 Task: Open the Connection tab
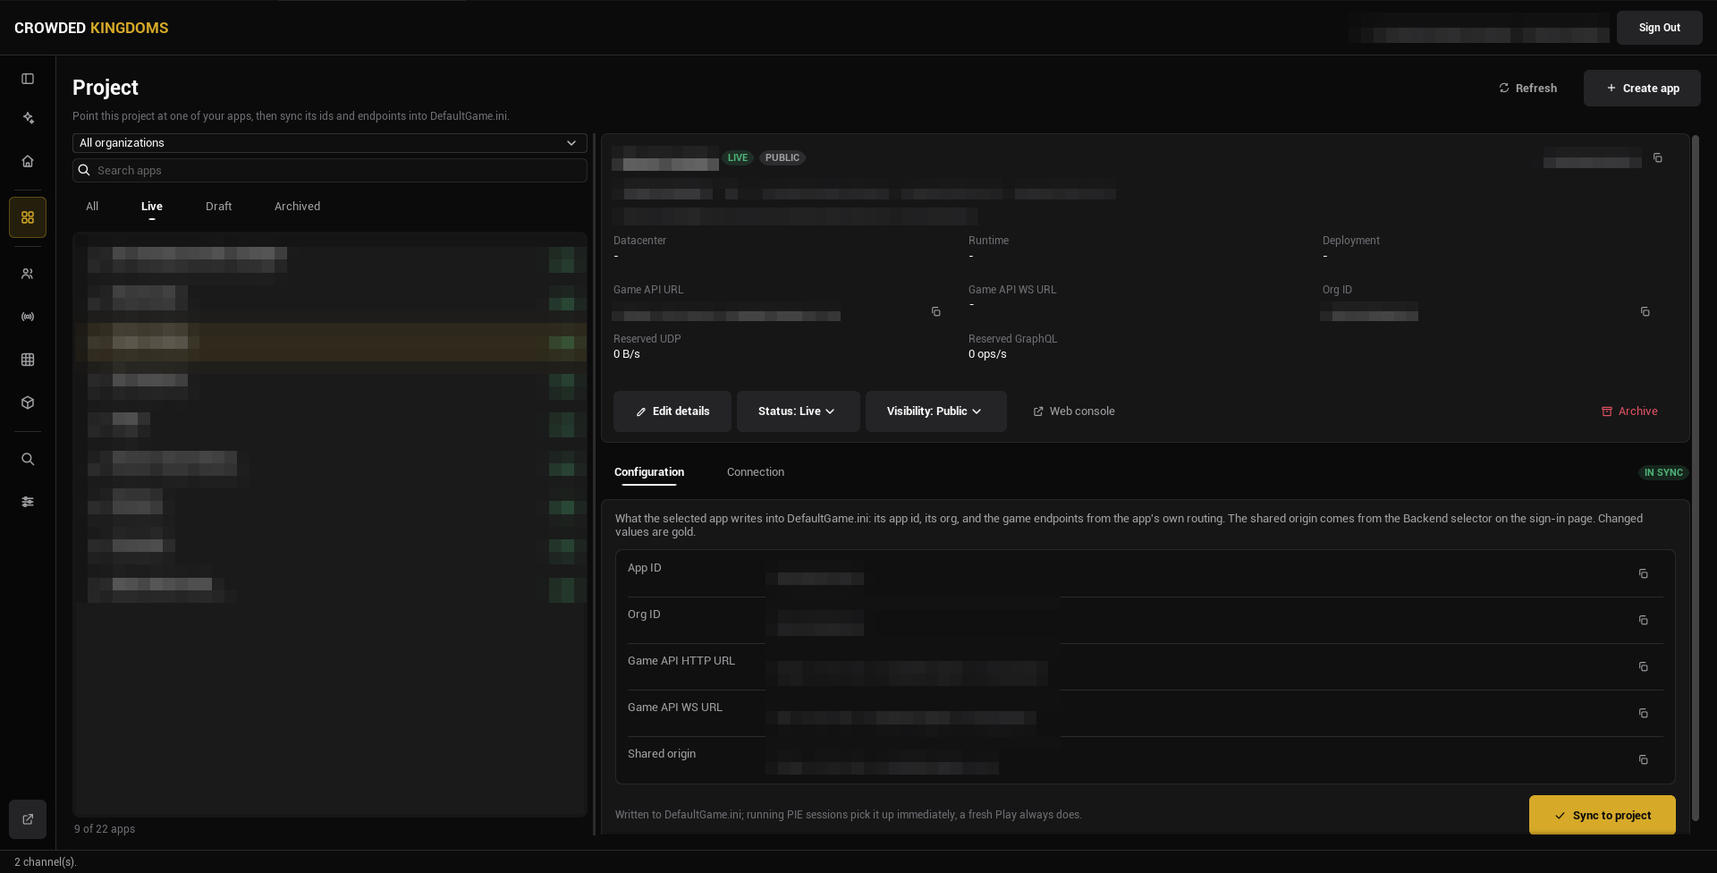pyautogui.click(x=756, y=472)
